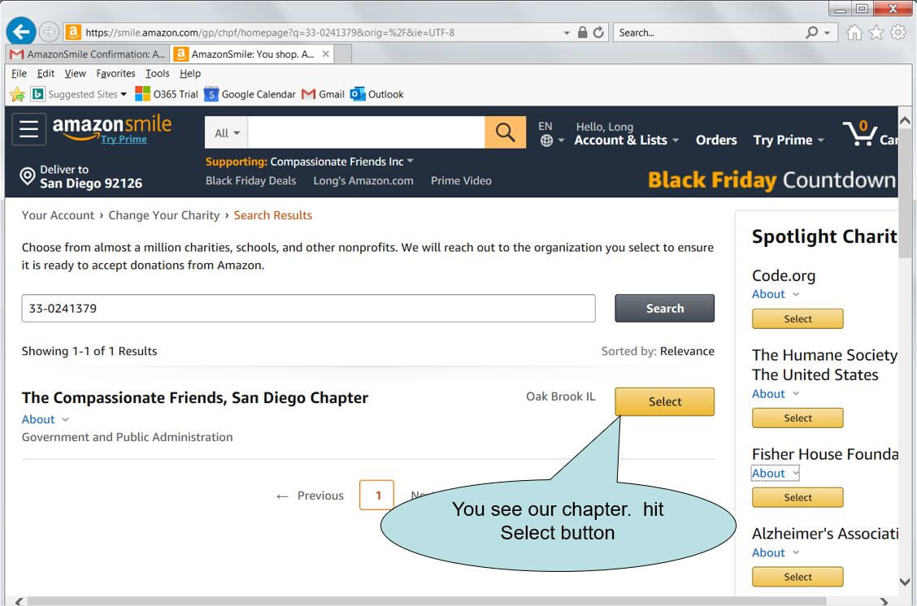Go to Change Your Charity breadcrumb
This screenshot has width=917, height=606.
163,215
